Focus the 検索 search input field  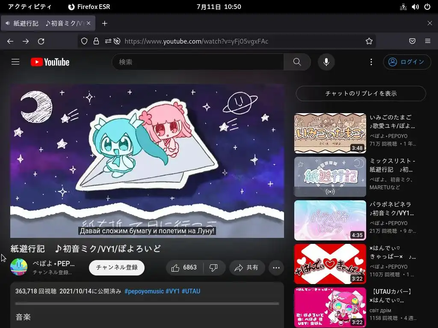(x=198, y=62)
